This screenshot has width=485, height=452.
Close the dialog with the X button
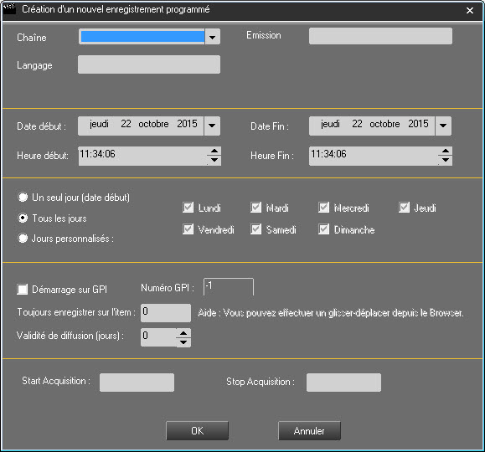pyautogui.click(x=470, y=11)
